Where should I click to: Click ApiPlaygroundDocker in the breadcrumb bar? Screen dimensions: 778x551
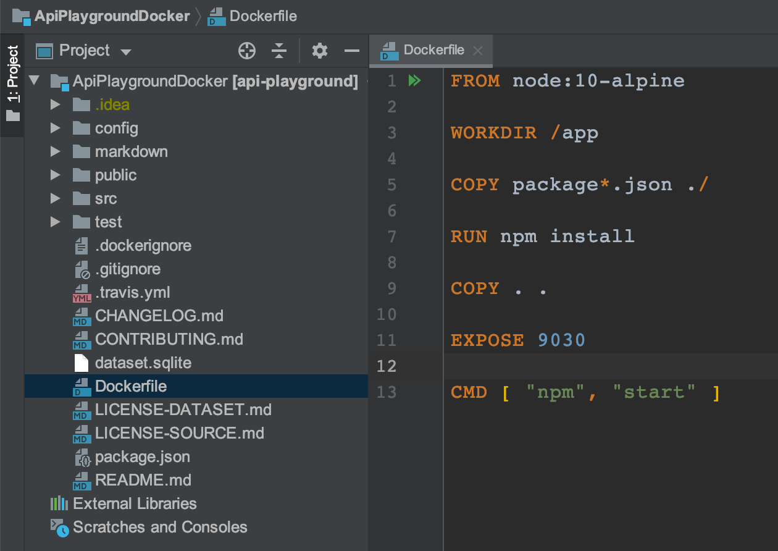(112, 16)
